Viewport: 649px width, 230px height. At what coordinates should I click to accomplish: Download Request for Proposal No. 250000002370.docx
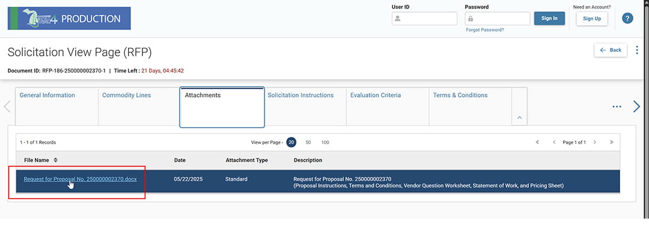(x=81, y=179)
